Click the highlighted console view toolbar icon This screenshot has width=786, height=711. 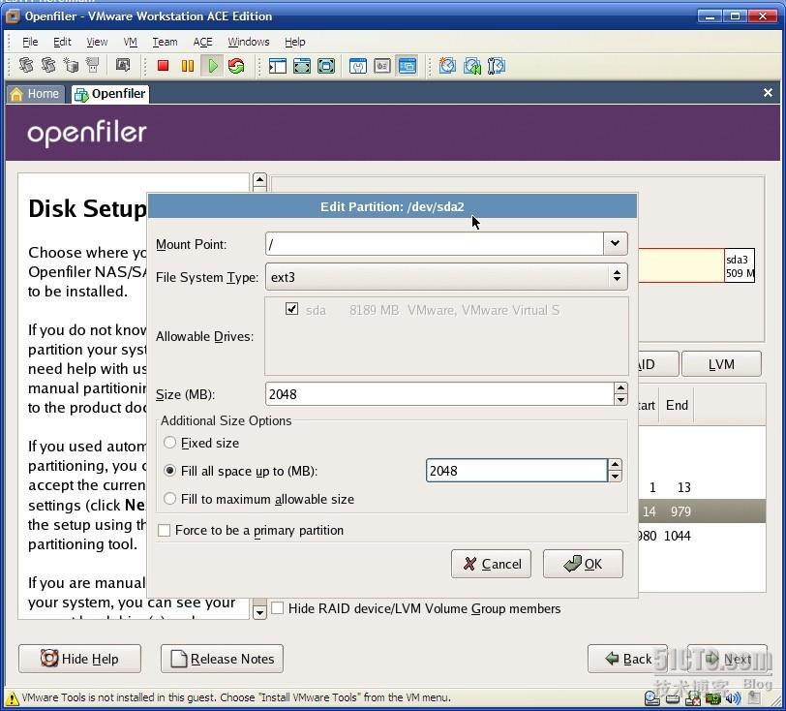407,66
